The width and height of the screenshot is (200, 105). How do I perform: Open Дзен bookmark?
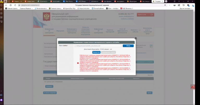(113, 8)
